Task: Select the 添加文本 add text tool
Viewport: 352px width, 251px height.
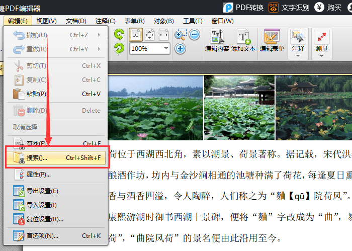Action: tap(243, 40)
